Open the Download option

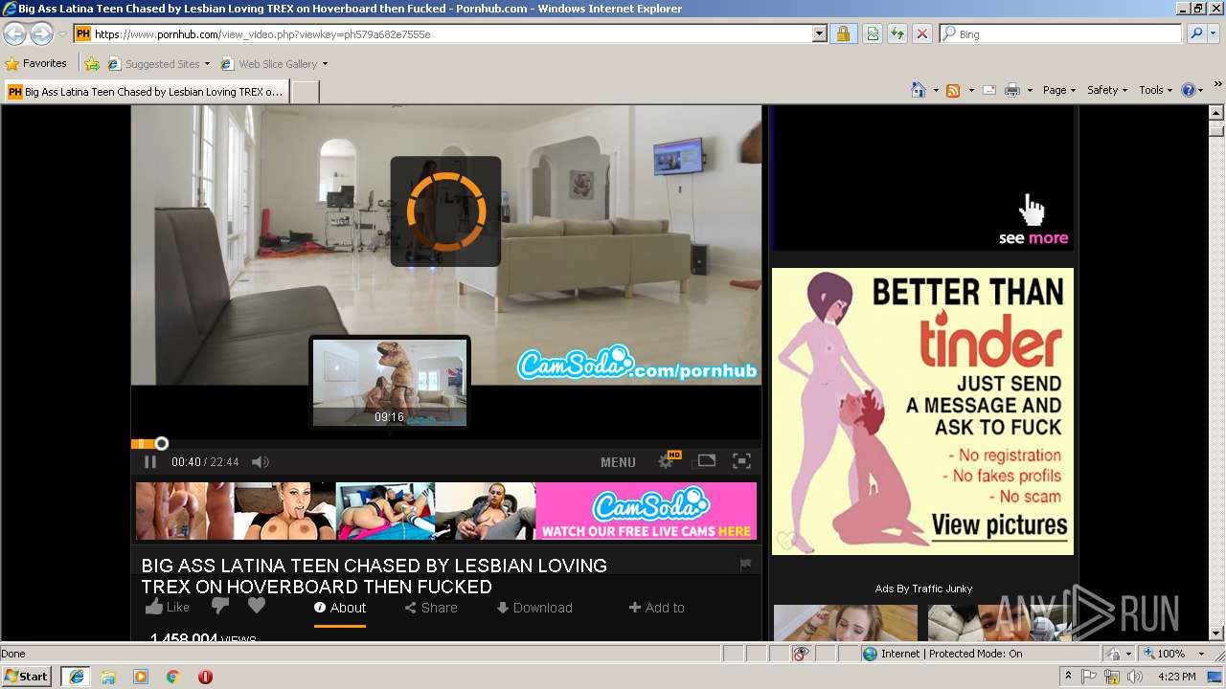click(x=534, y=608)
